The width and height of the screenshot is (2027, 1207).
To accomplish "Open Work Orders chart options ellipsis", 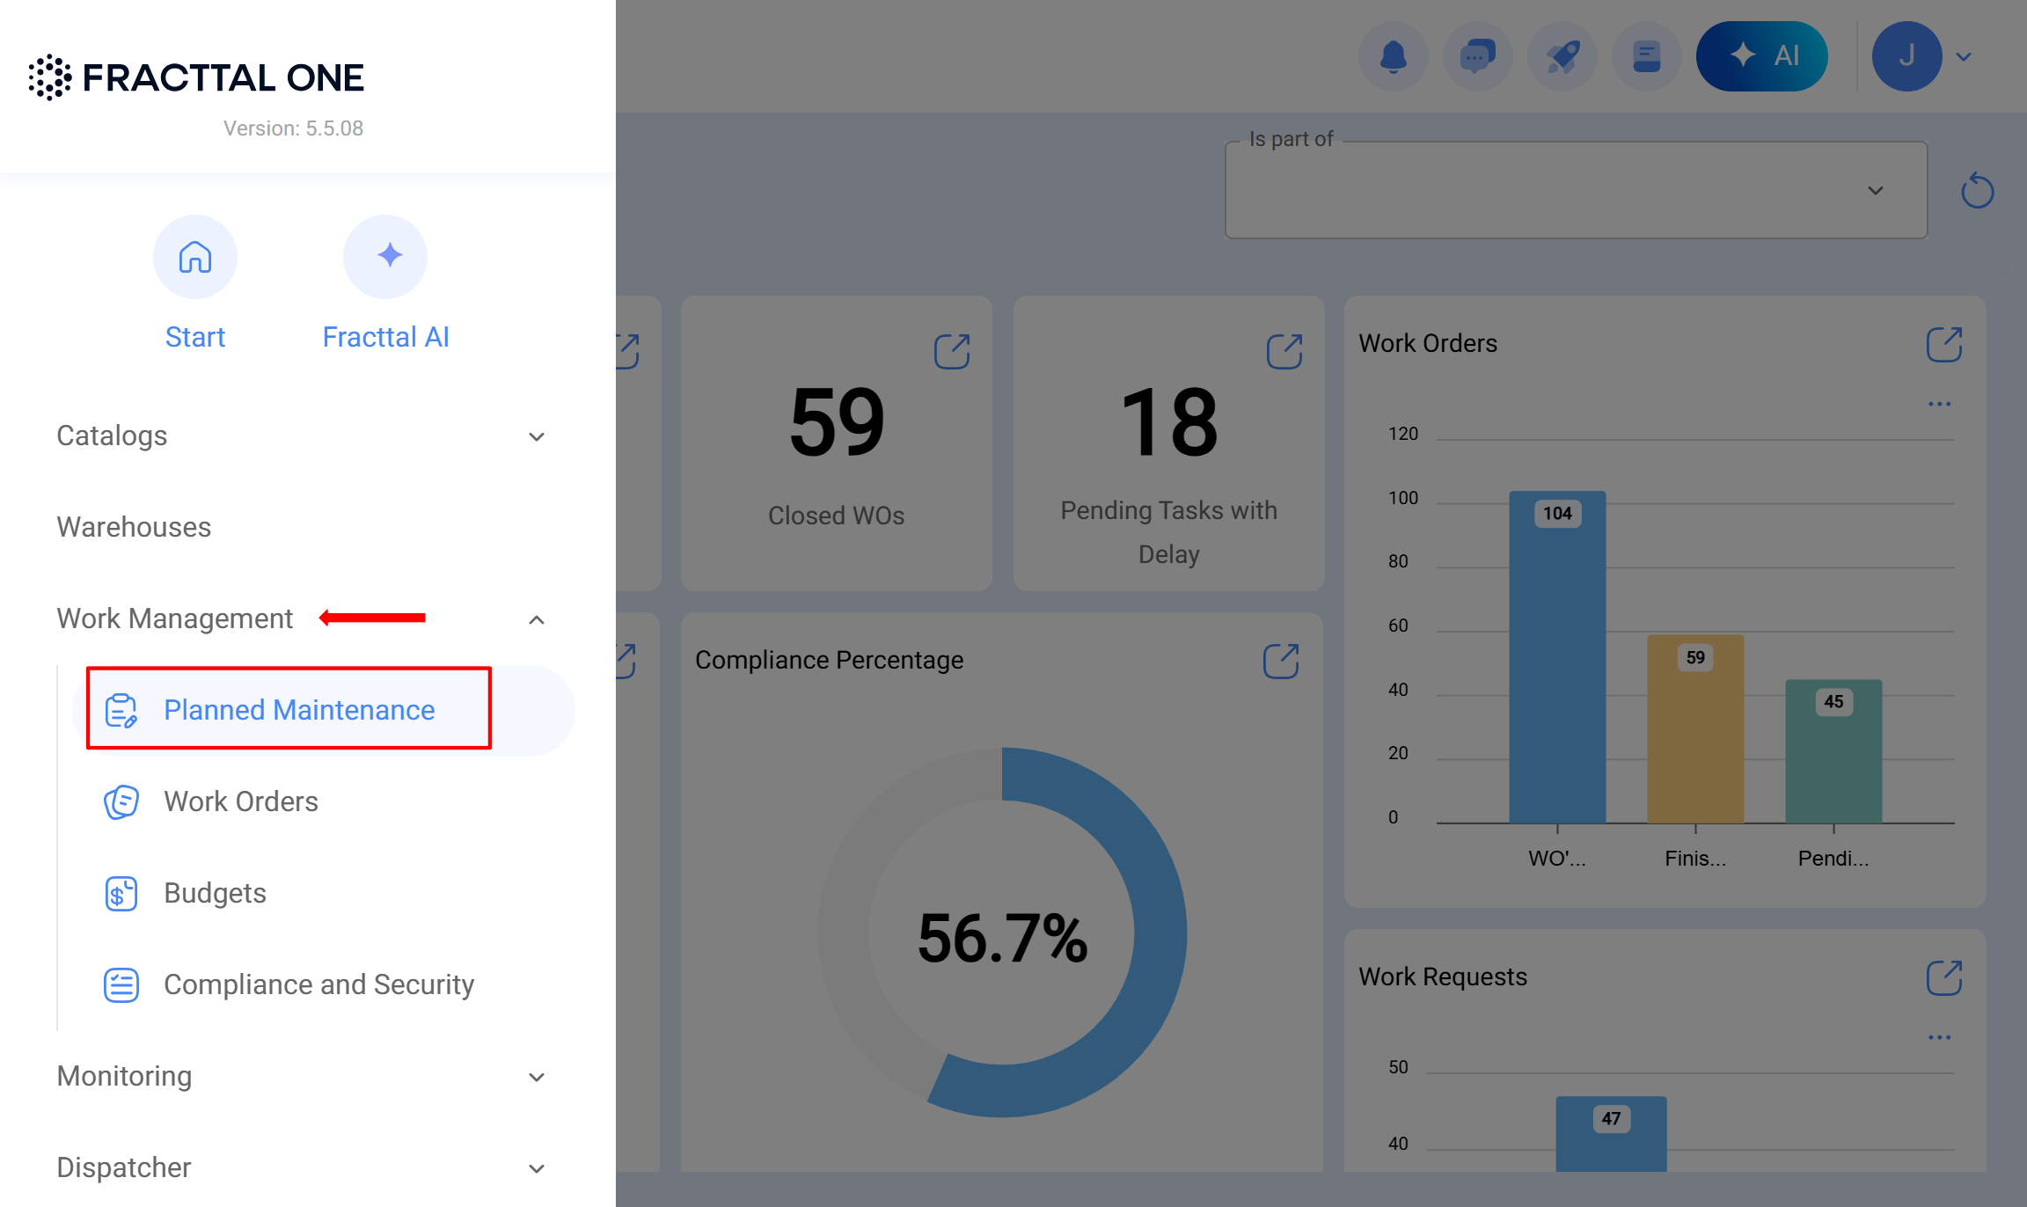I will [1940, 404].
